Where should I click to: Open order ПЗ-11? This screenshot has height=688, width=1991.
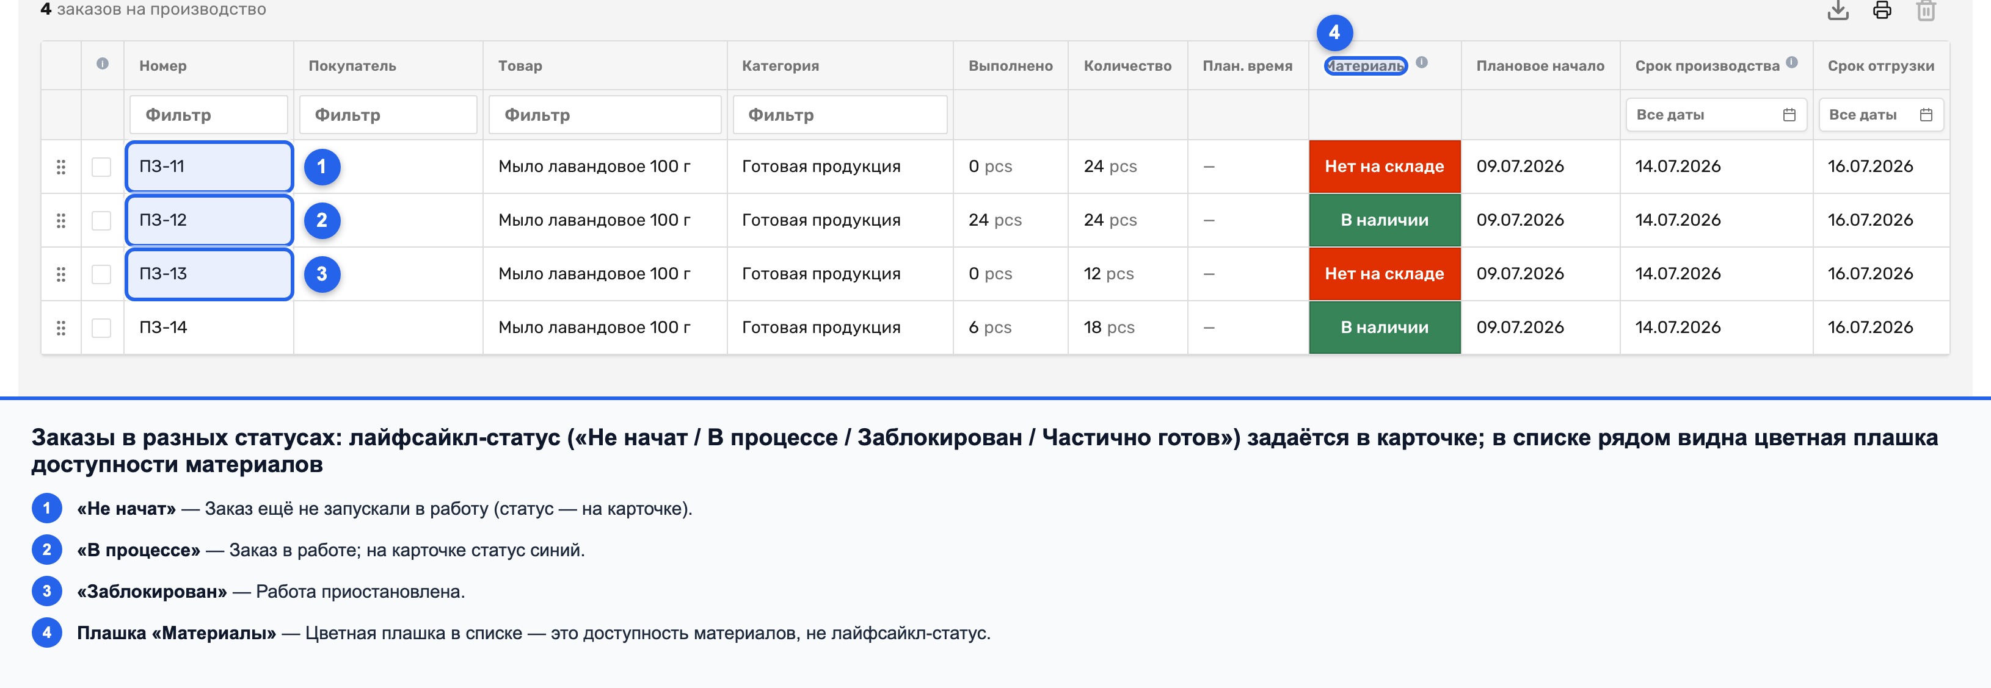point(162,166)
